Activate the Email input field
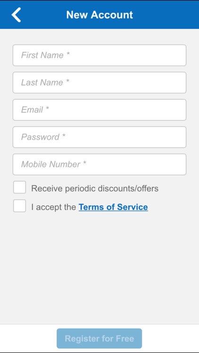 99,110
